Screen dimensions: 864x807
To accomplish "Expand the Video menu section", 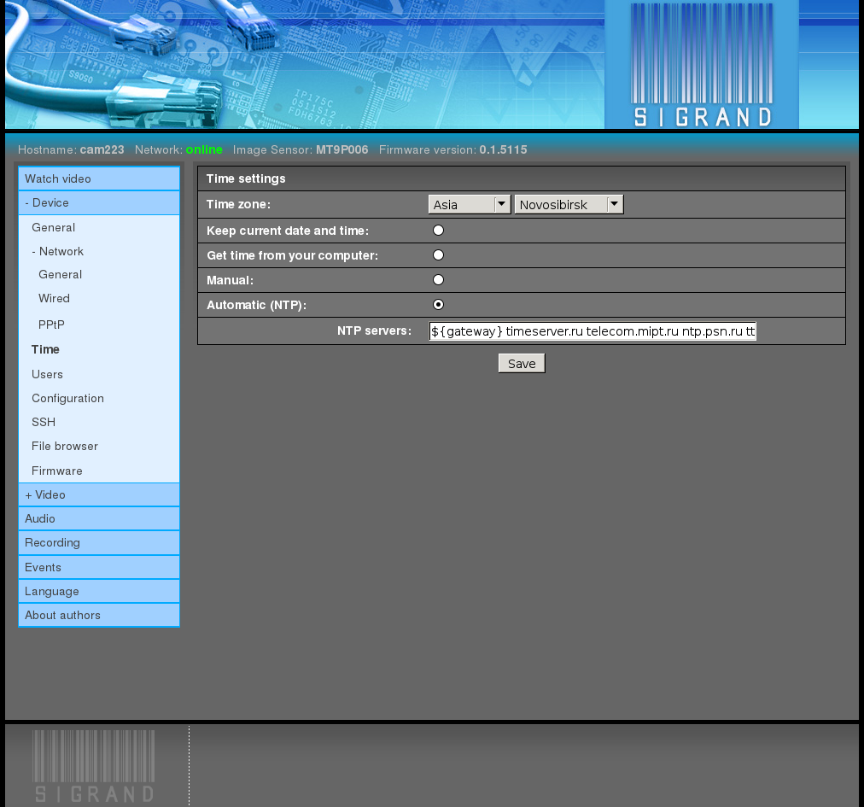I will coord(99,495).
